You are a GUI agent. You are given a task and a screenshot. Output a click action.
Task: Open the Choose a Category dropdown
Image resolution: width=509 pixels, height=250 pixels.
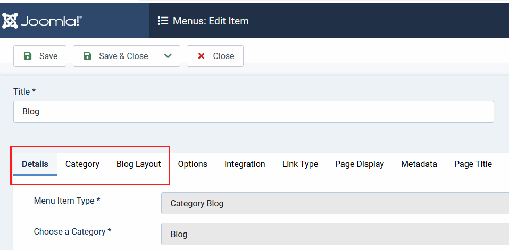(x=335, y=234)
